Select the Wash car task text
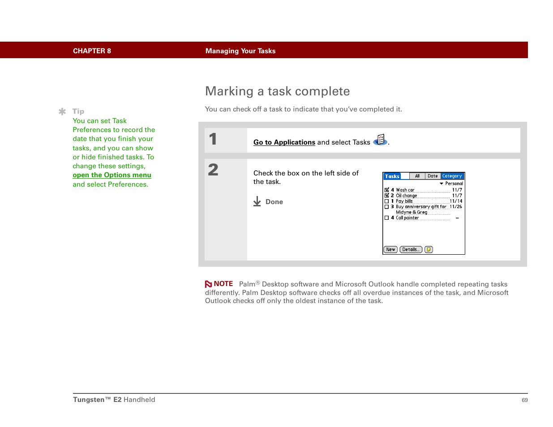Screen dimensions: 553x427 pos(405,190)
